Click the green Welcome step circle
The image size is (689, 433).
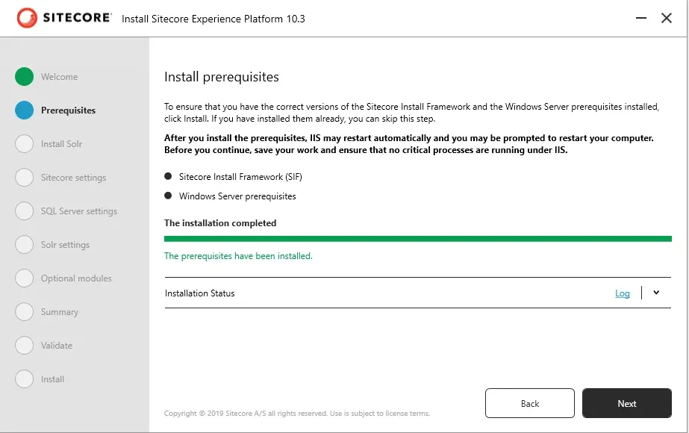click(25, 77)
